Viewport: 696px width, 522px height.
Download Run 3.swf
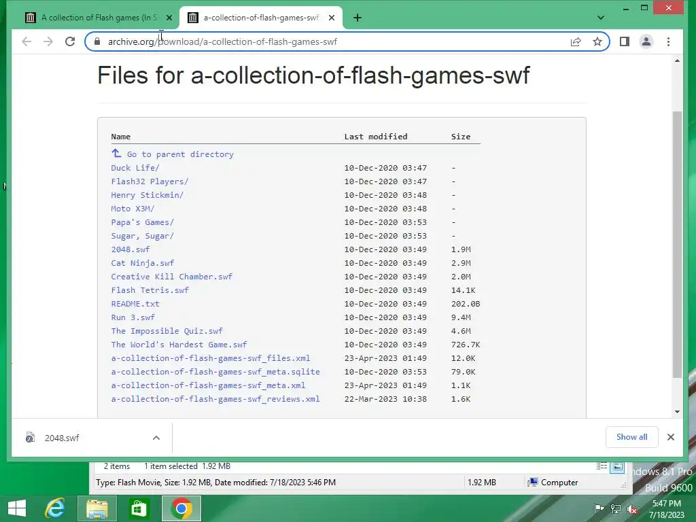point(133,317)
